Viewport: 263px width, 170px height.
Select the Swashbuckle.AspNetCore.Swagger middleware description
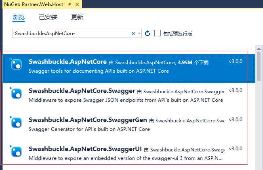point(126,100)
